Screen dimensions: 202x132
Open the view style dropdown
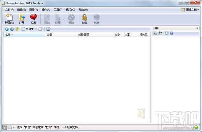pyautogui.click(x=41, y=29)
